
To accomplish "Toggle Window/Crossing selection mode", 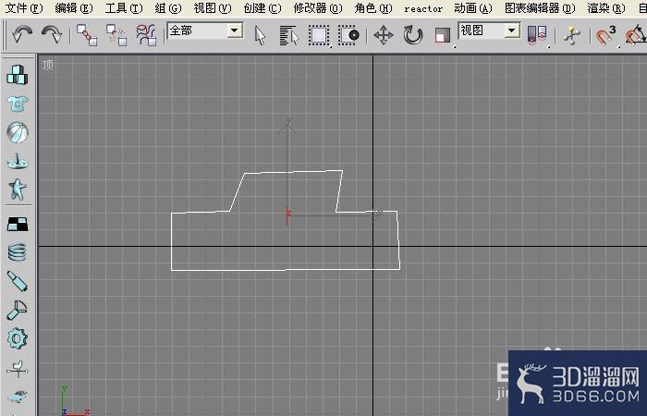I will coord(348,35).
